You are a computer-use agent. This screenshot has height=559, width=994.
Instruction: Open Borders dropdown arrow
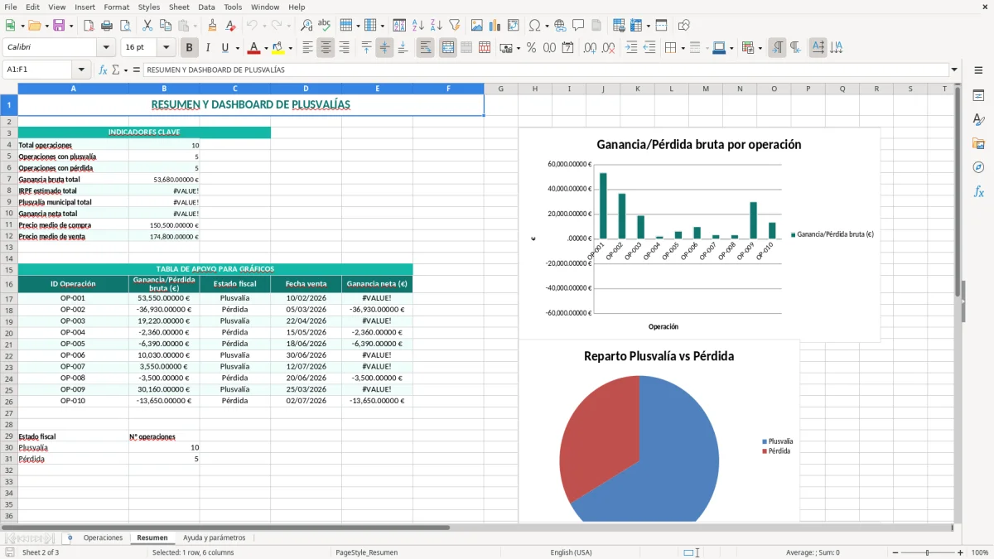point(683,48)
